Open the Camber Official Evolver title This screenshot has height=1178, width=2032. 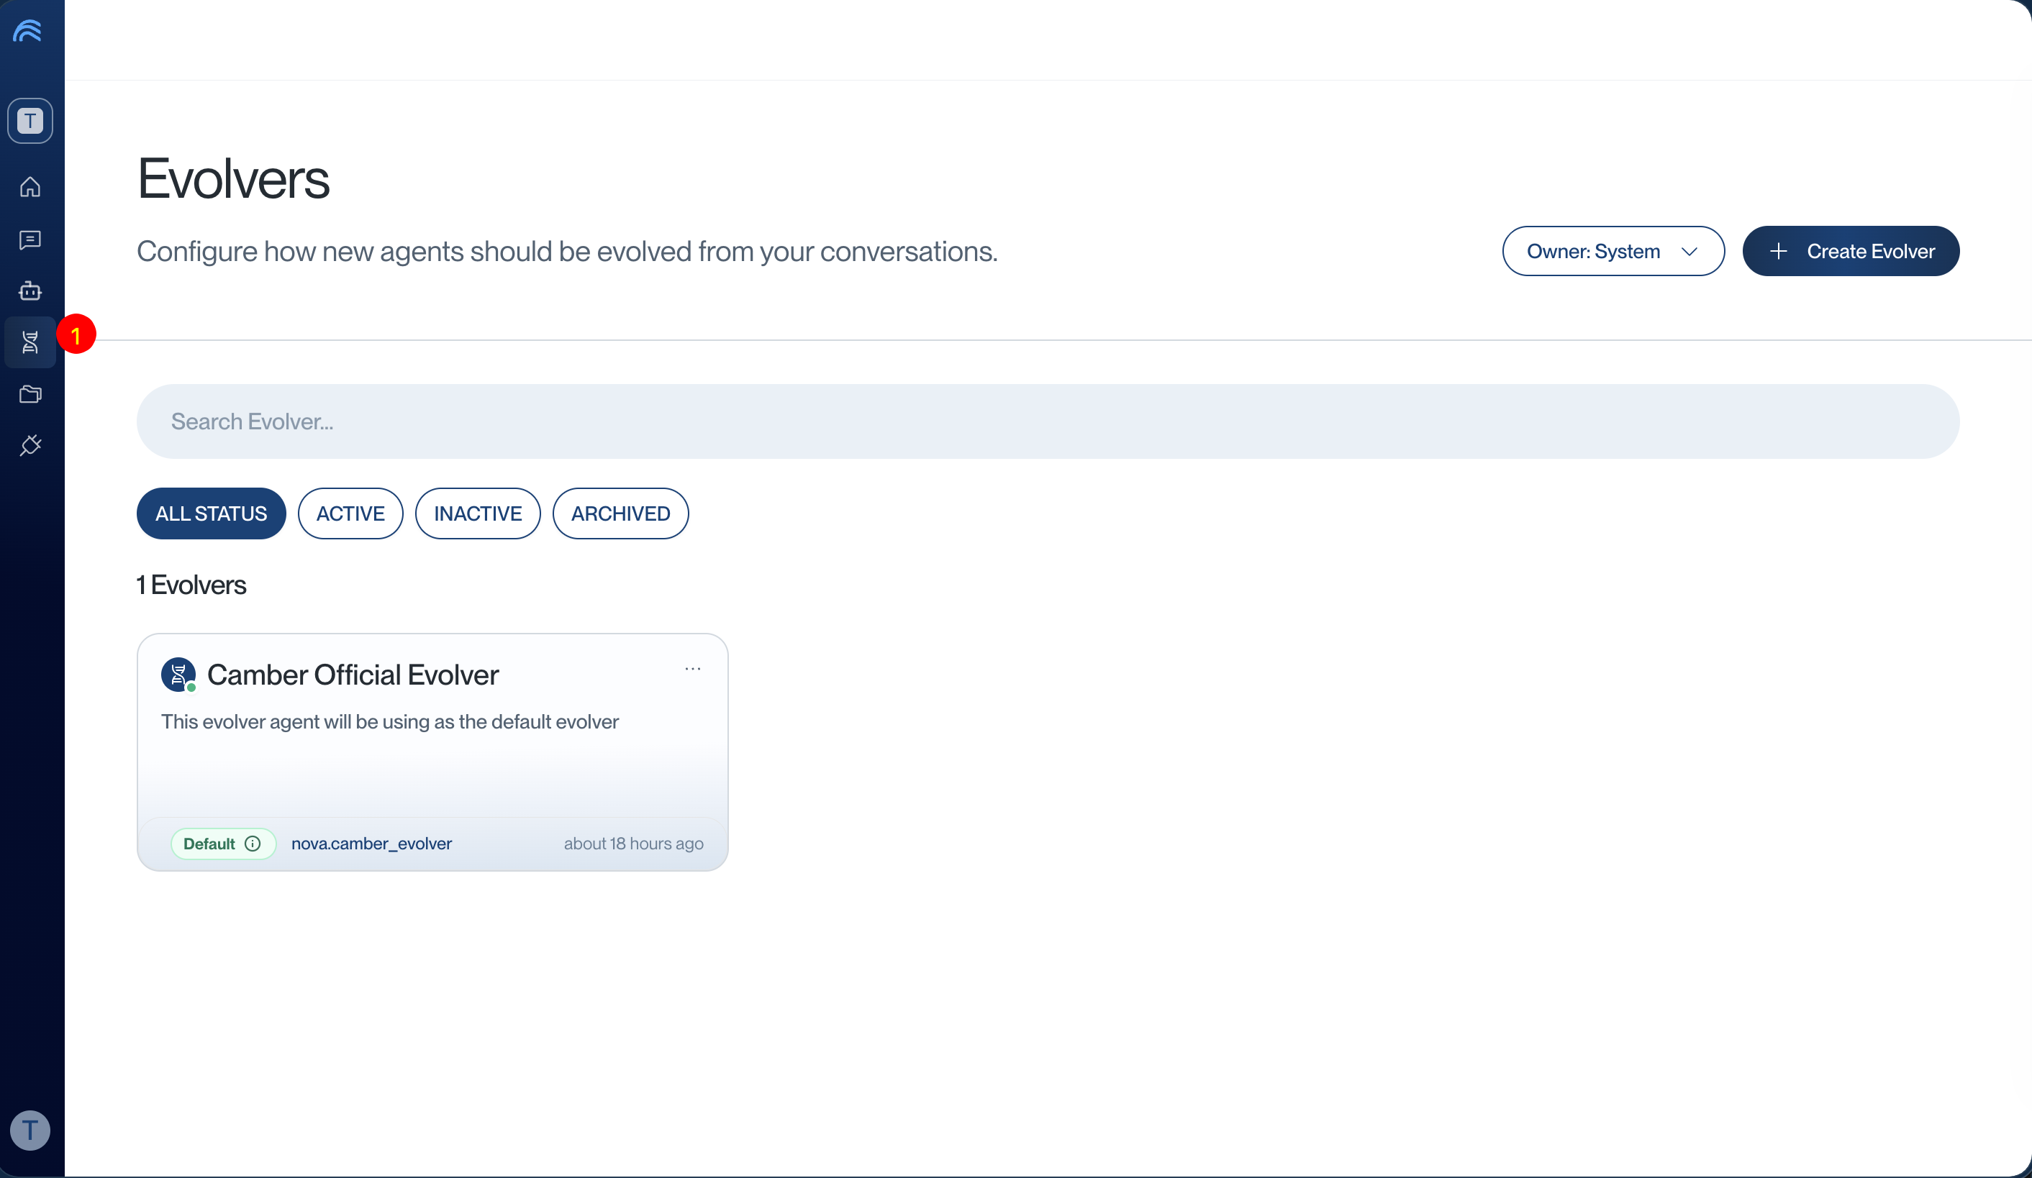click(x=353, y=675)
